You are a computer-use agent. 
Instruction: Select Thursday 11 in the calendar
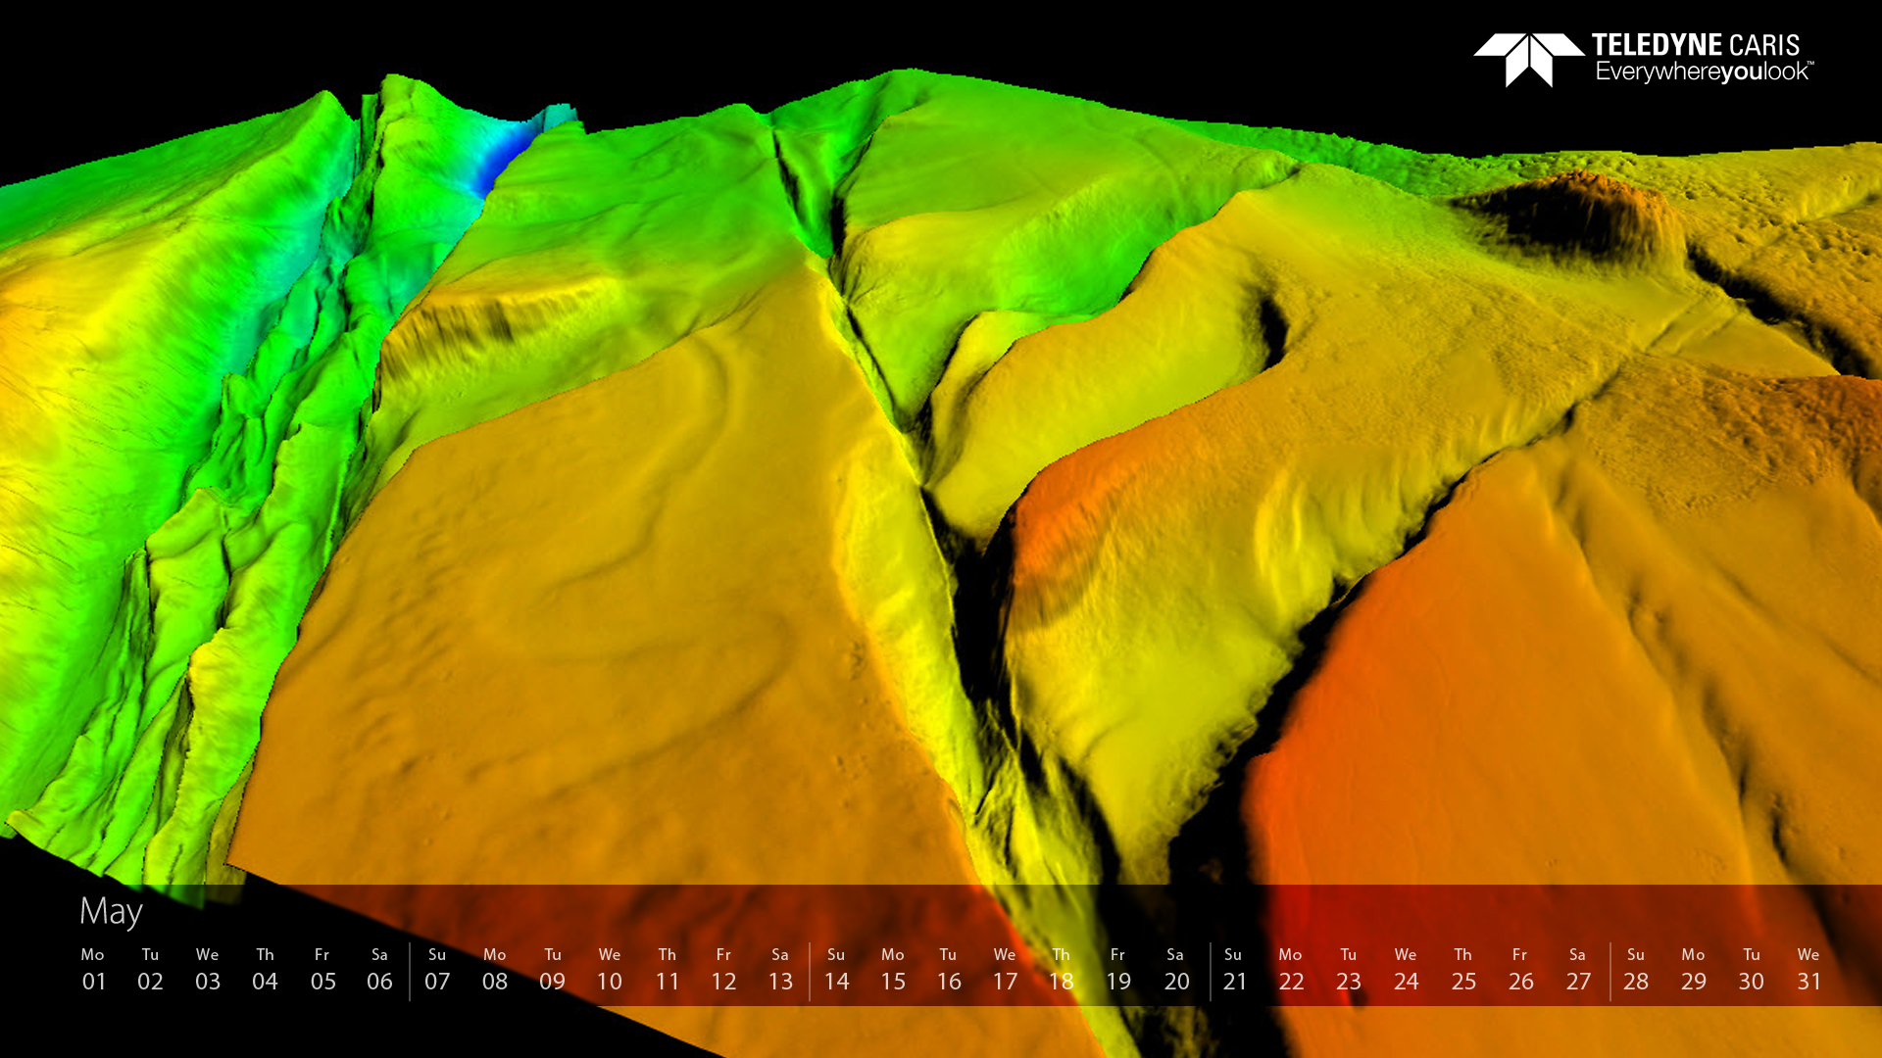(x=668, y=969)
